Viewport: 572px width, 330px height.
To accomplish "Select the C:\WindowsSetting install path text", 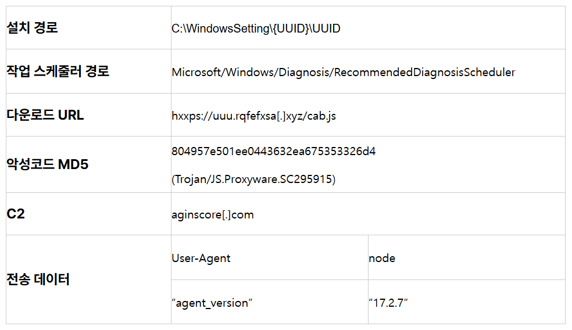I will coord(221,28).
